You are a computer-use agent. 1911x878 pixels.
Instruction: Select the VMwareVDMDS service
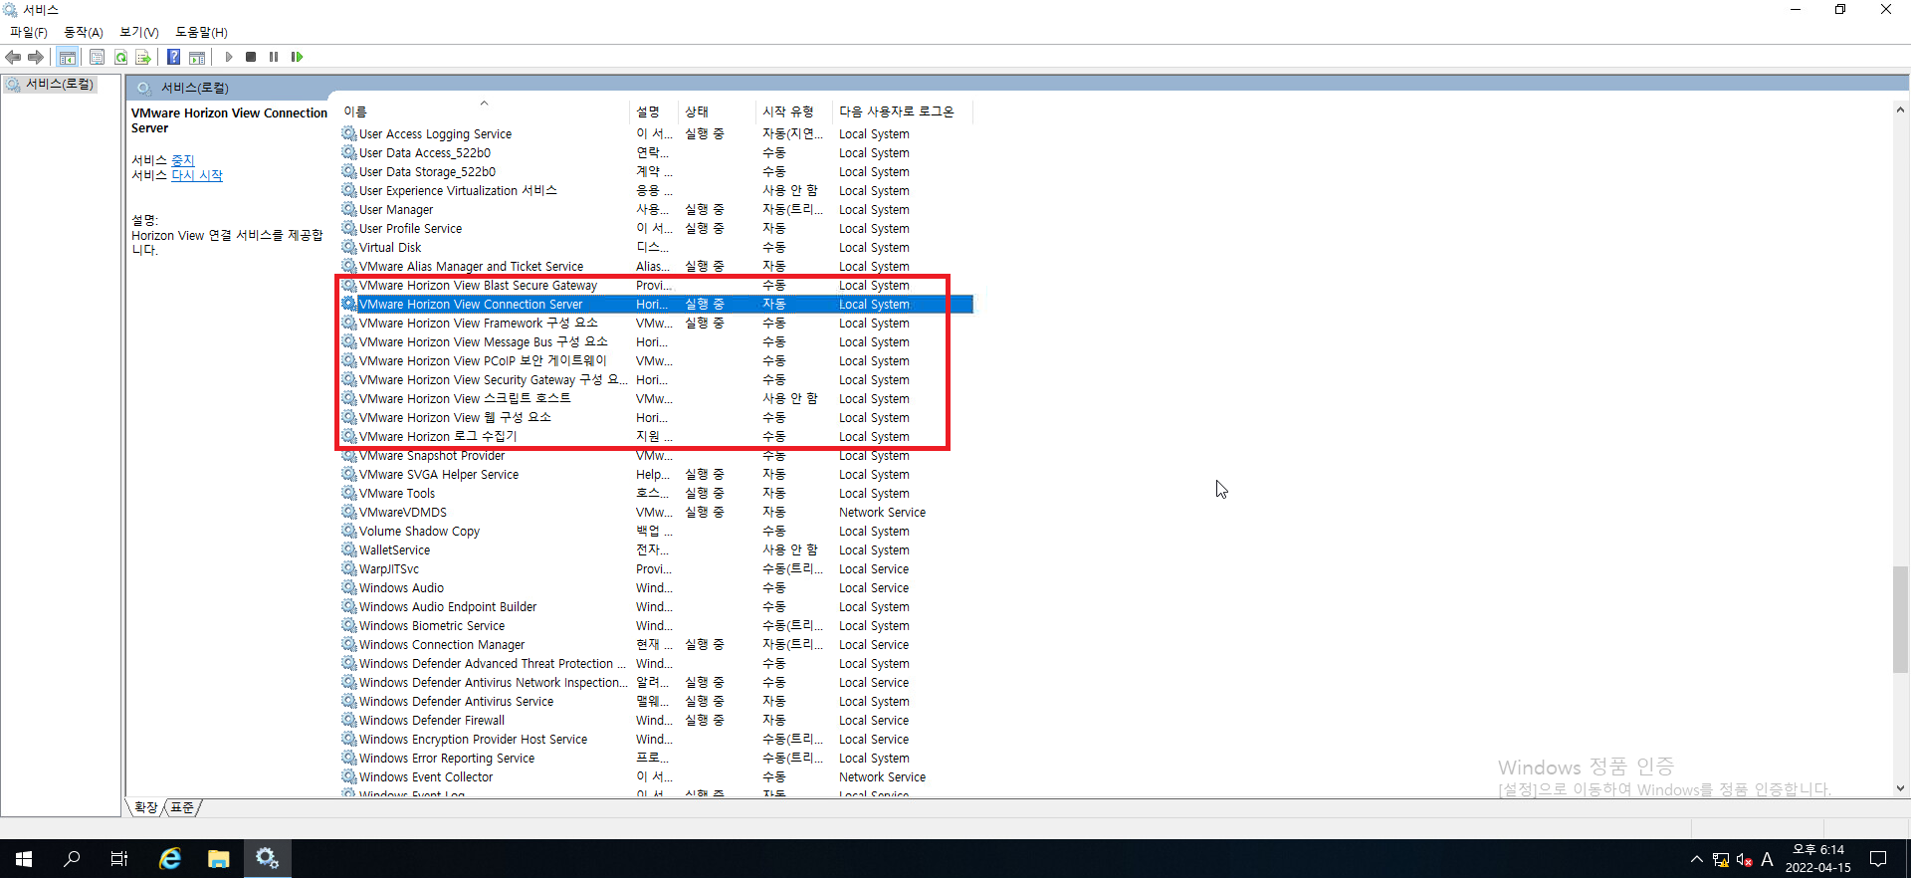tap(656, 513)
